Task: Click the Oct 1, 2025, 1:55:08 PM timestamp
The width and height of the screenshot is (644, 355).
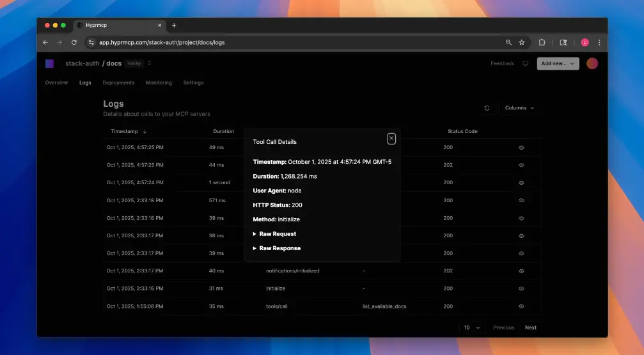Action: (135, 306)
